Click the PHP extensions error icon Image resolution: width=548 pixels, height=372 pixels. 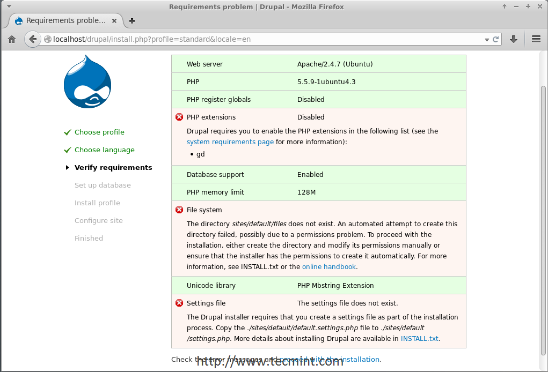[179, 117]
